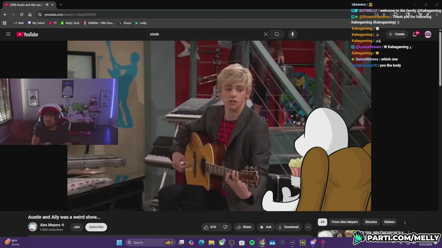Open the YouTube hamburger guide menu
Screen dimensions: 442x248
8,34
